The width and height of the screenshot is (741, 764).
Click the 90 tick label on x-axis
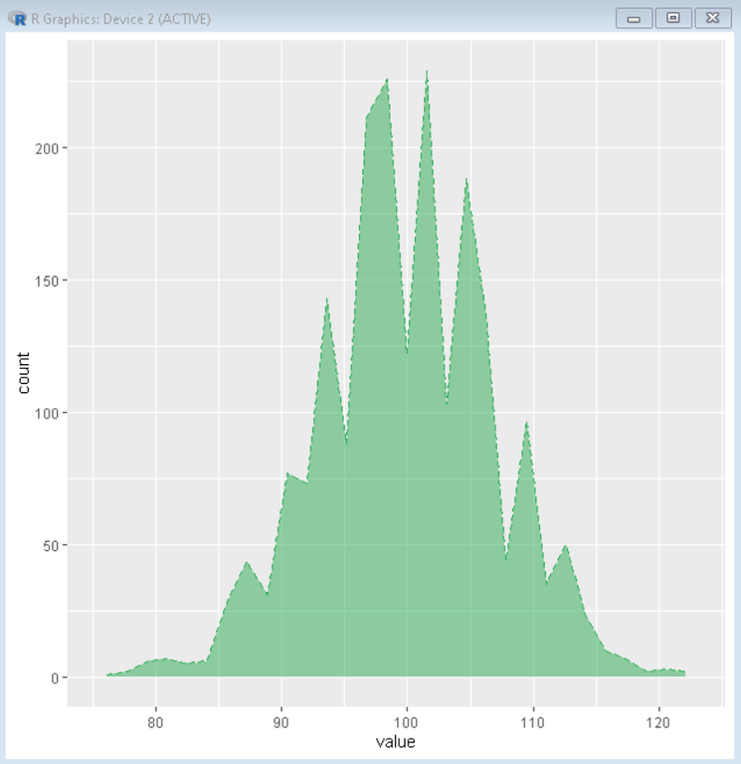click(281, 722)
